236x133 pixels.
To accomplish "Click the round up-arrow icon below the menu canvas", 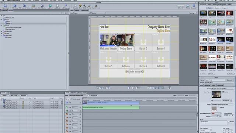I will 170,88.
